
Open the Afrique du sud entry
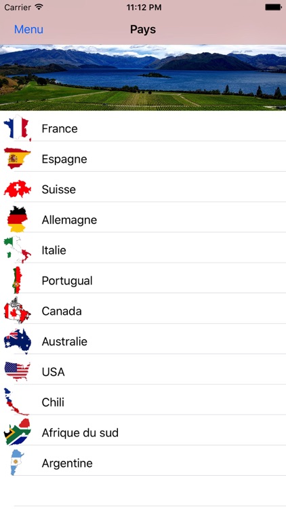click(x=143, y=432)
